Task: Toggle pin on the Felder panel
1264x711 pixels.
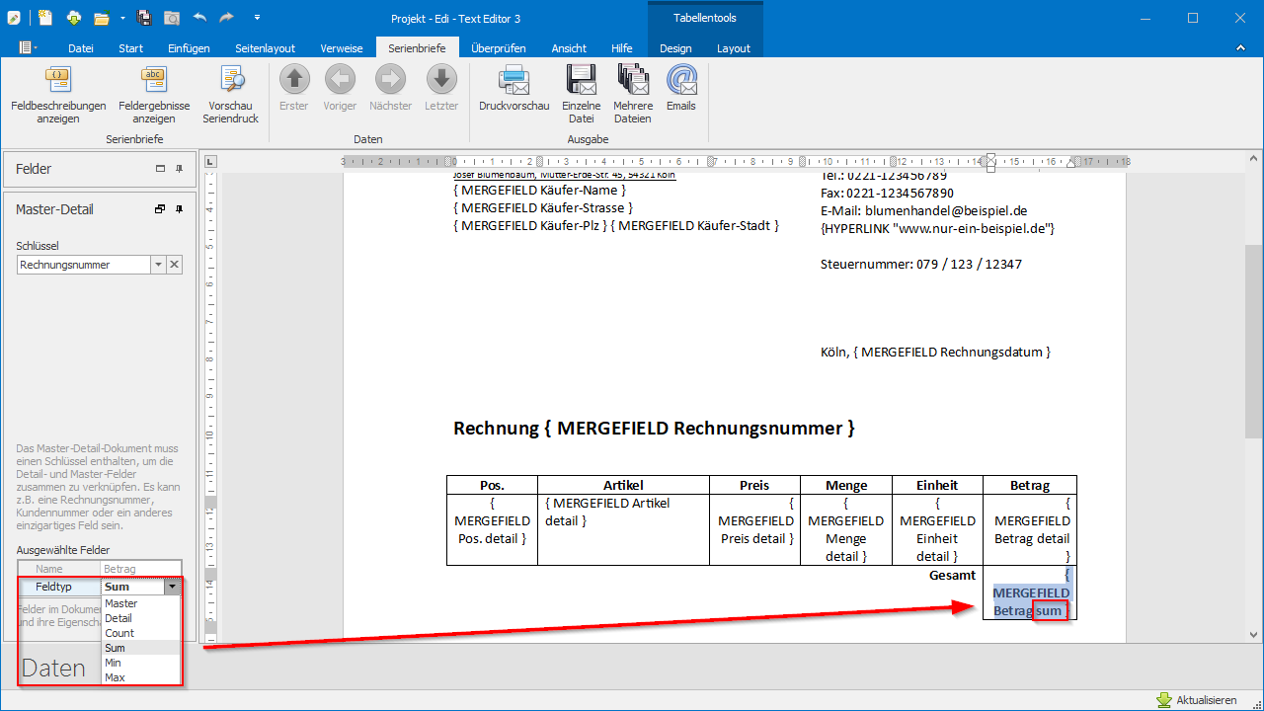Action: [179, 169]
